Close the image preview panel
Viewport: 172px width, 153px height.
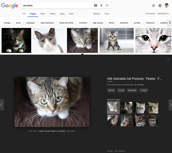pyautogui.click(x=168, y=59)
